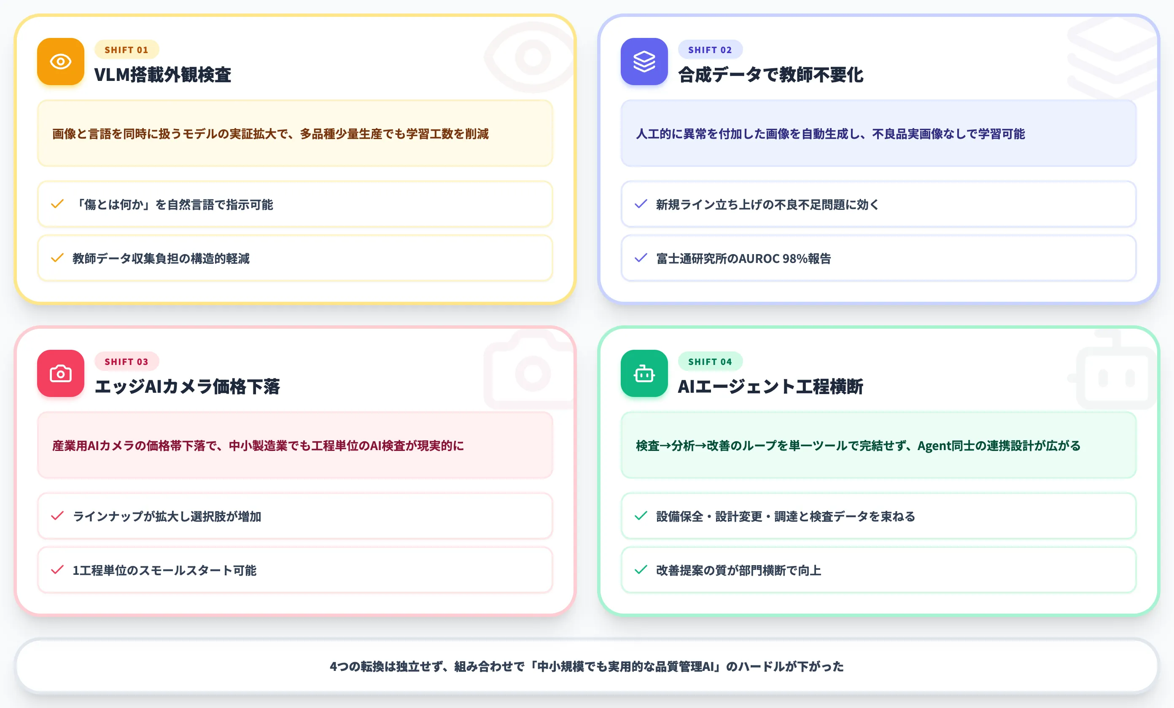Click the SHIFT 02 badge
Screen dimensions: 1174x708
pyautogui.click(x=710, y=49)
